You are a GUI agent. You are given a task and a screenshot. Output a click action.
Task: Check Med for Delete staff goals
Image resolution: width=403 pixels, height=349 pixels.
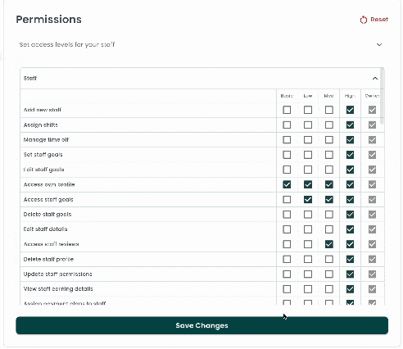click(329, 215)
